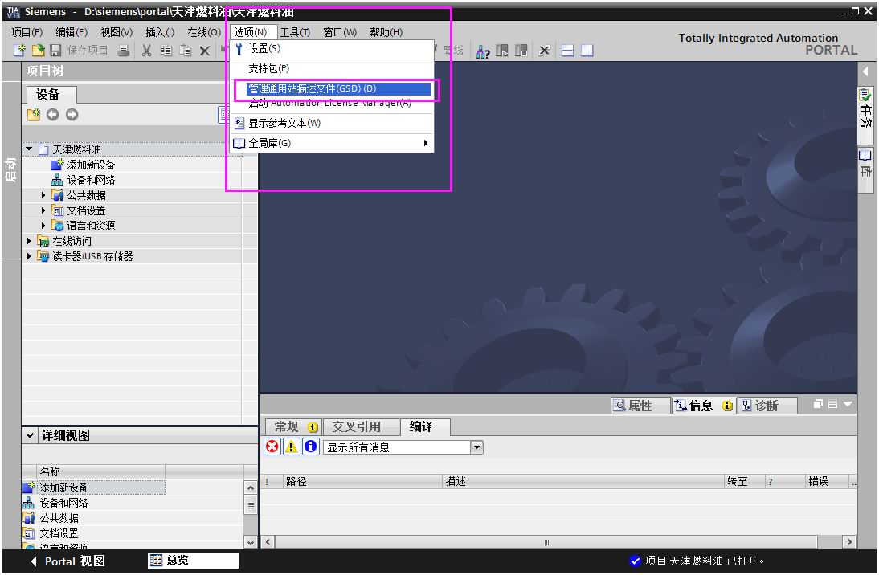Click the print icon in toolbar
This screenshot has height=575, width=879.
124,51
